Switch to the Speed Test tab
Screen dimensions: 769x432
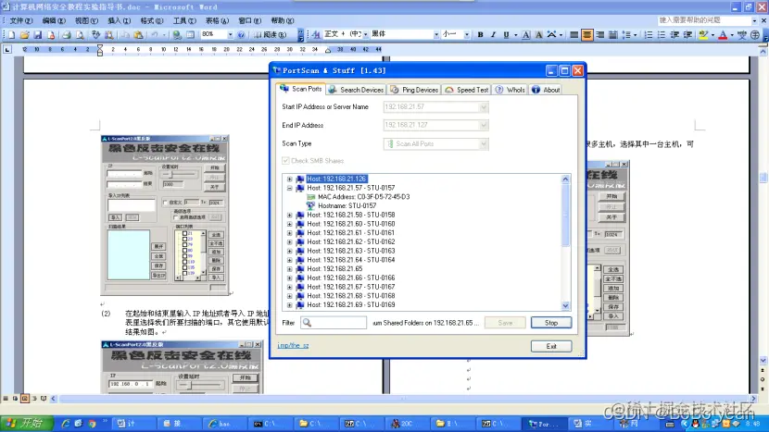click(467, 90)
